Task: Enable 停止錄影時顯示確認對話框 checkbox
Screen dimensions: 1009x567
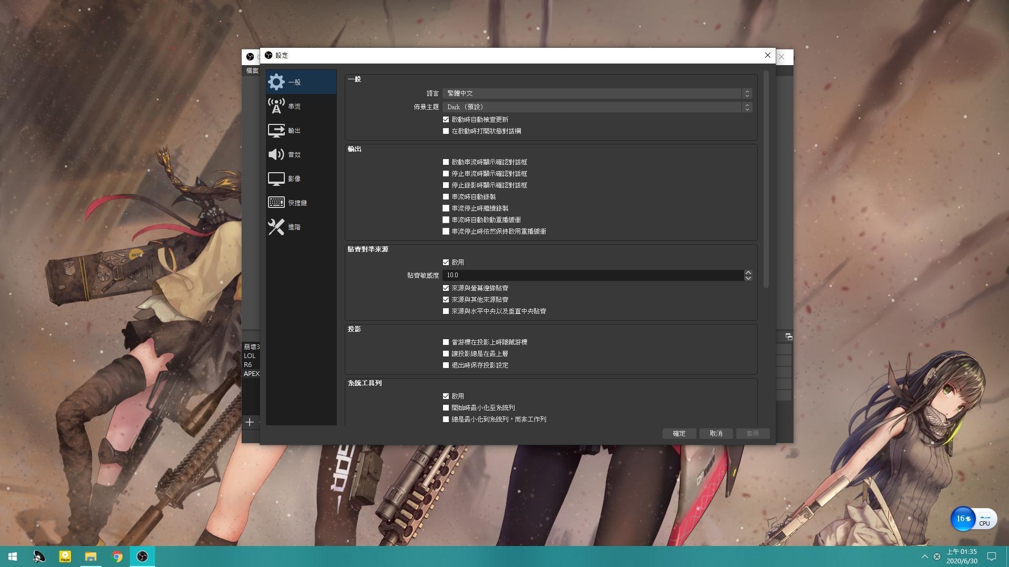Action: pyautogui.click(x=446, y=185)
